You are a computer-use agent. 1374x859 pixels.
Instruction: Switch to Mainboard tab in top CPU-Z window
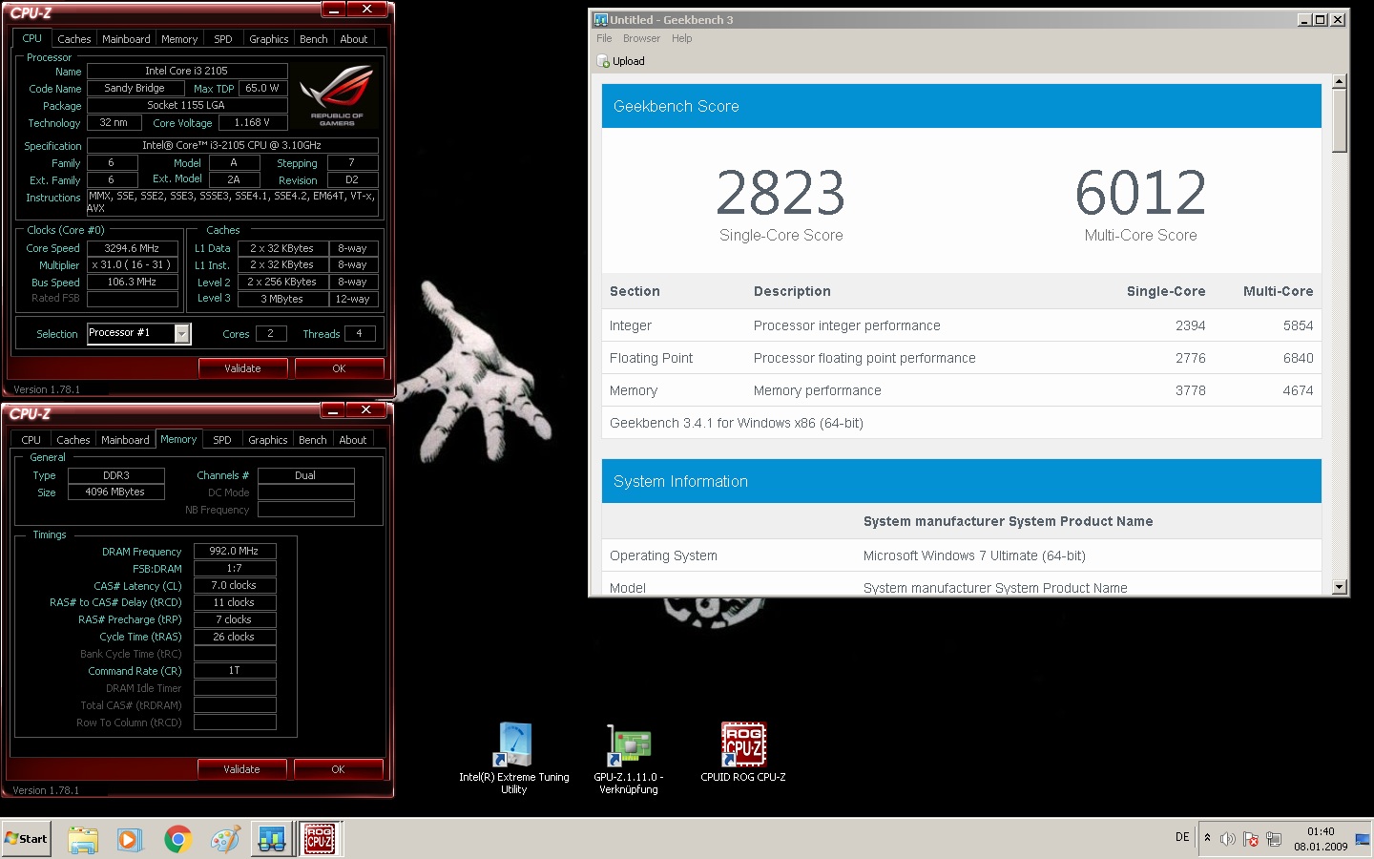pos(126,39)
